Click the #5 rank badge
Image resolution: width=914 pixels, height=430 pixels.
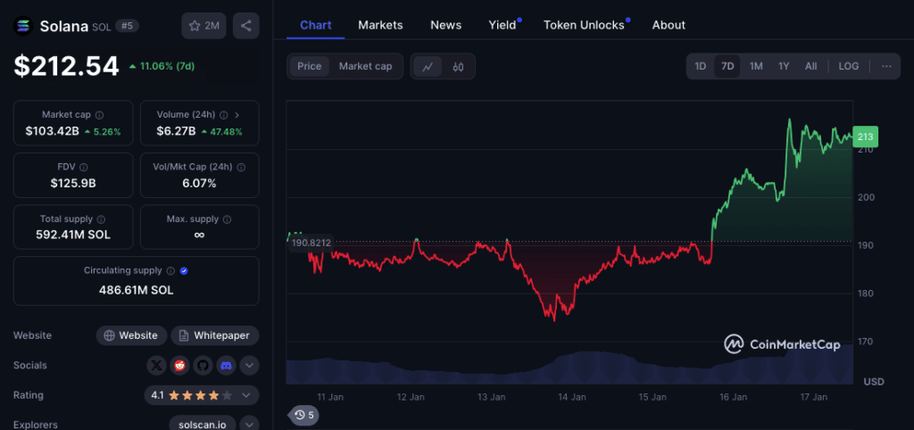pos(127,26)
